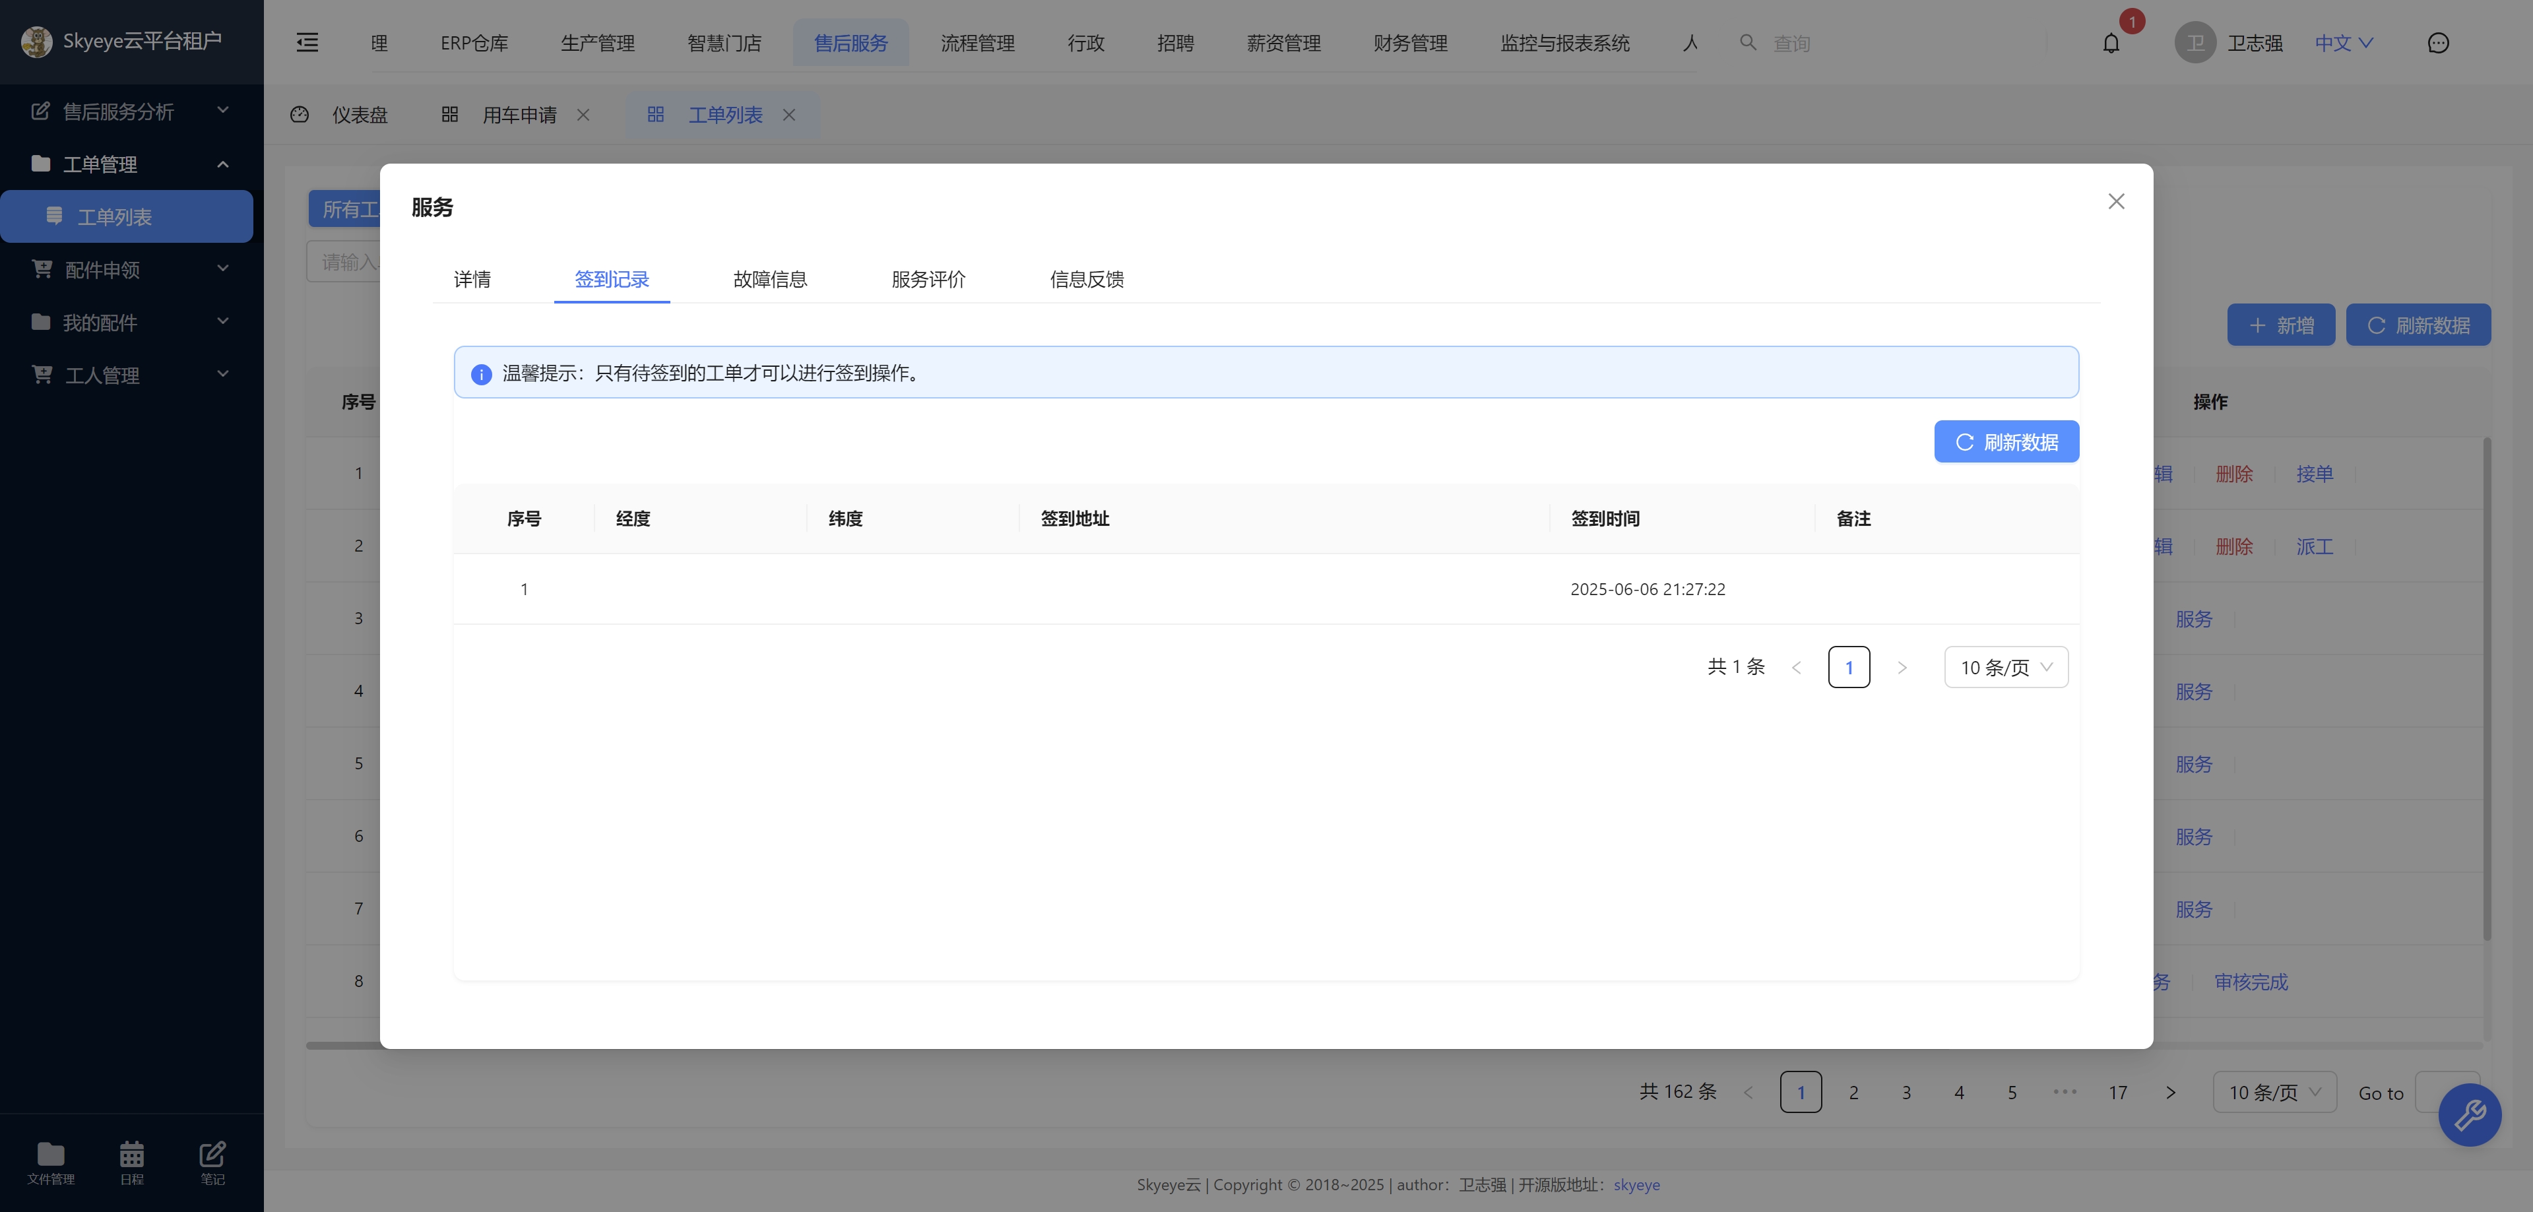Switch to the 服务评价 tab

point(928,279)
